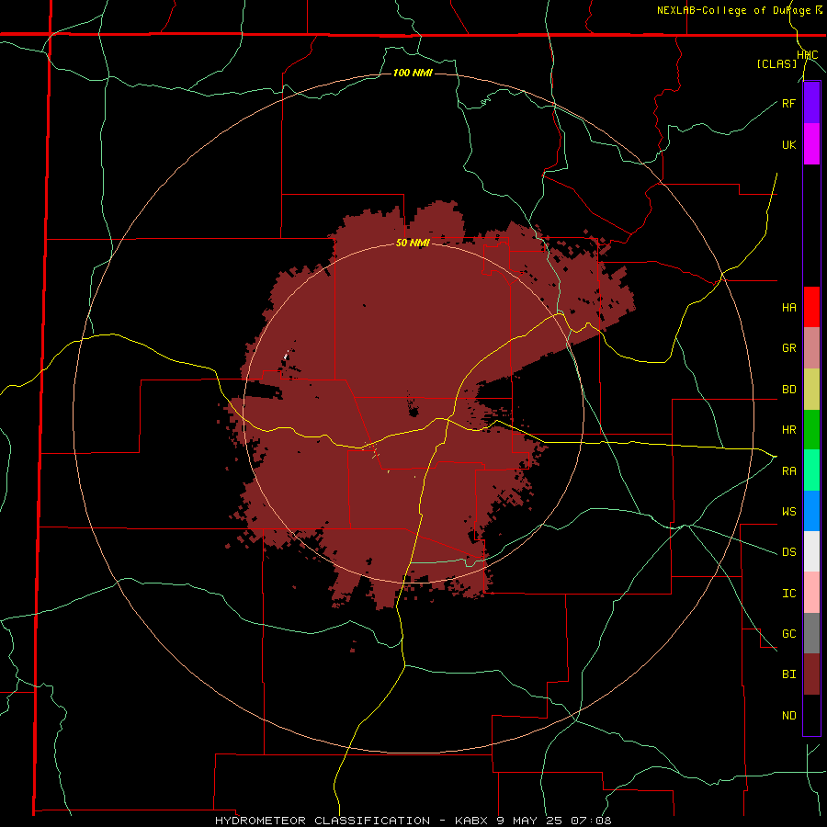The width and height of the screenshot is (827, 827).
Task: Click the UK magenta legend swatch
Action: click(811, 144)
